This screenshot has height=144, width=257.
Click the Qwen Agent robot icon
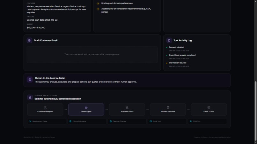click(86, 107)
